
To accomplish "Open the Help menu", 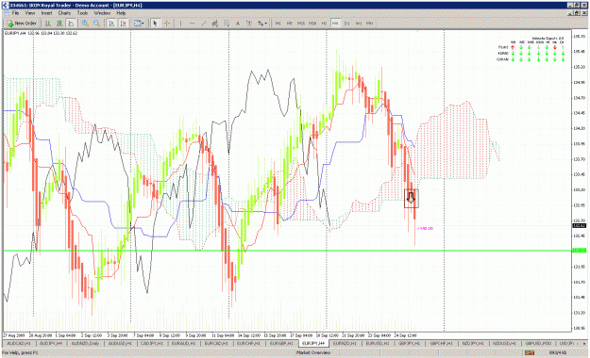I will pos(121,13).
